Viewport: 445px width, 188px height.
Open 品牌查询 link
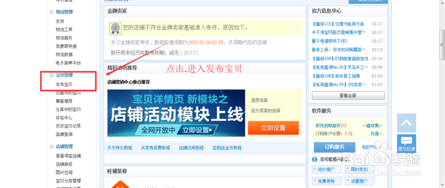pos(64,134)
